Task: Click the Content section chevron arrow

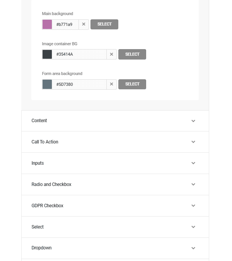Action: click(193, 121)
